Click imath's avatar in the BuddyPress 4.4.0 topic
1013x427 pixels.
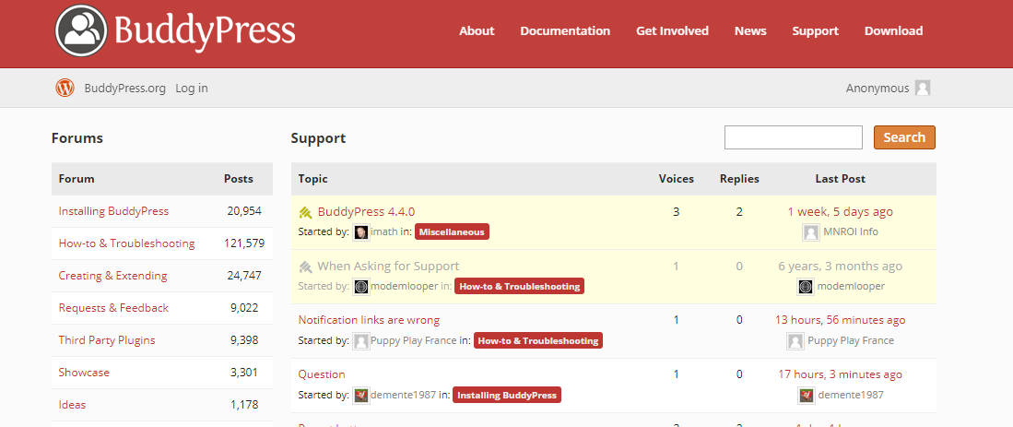coord(361,231)
